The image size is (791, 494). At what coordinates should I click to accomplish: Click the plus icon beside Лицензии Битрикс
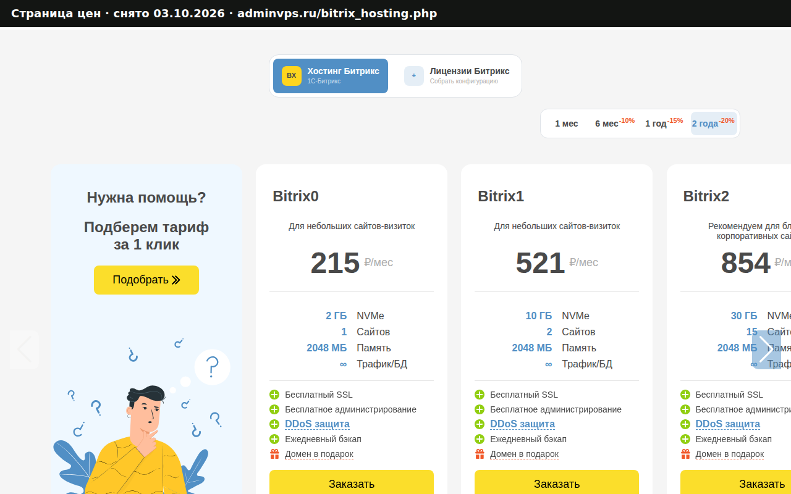(x=414, y=76)
